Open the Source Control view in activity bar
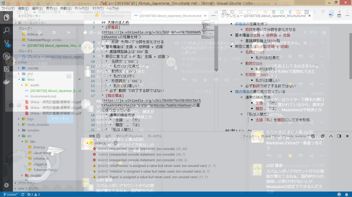Viewport: 352px width, 197px height. (6, 43)
